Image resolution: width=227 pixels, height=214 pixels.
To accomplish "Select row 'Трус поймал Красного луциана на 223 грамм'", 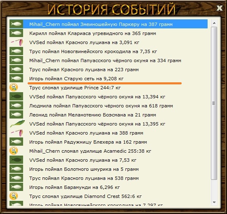I will [109, 69].
